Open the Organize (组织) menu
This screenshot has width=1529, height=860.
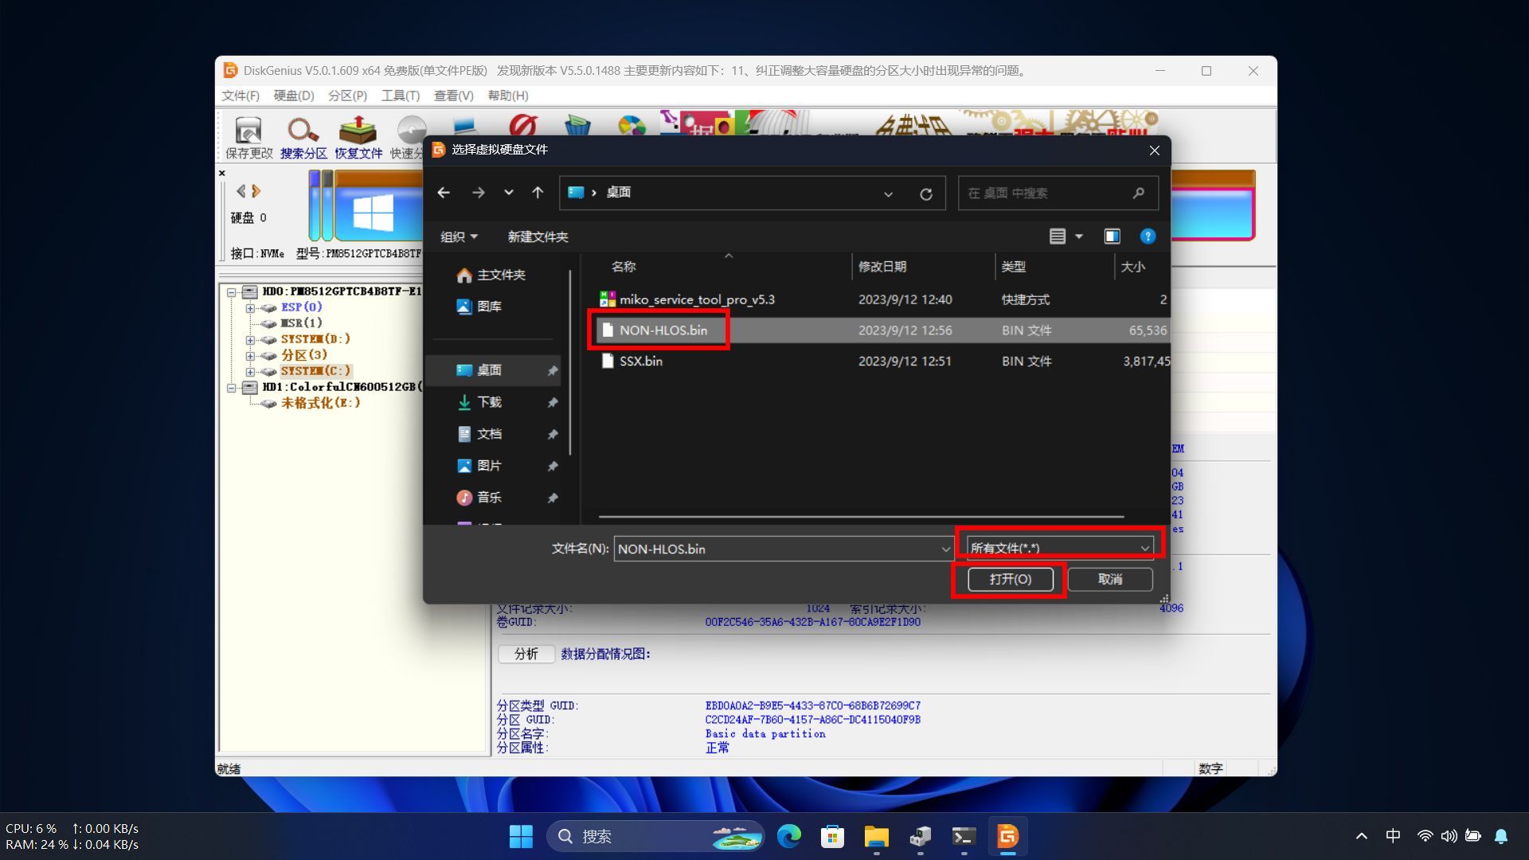(x=459, y=237)
